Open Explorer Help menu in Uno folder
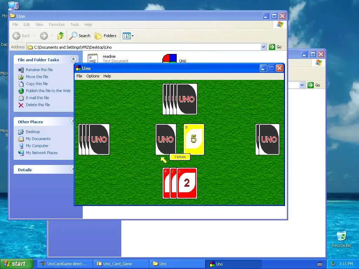This screenshot has width=359, height=269. 88,25
